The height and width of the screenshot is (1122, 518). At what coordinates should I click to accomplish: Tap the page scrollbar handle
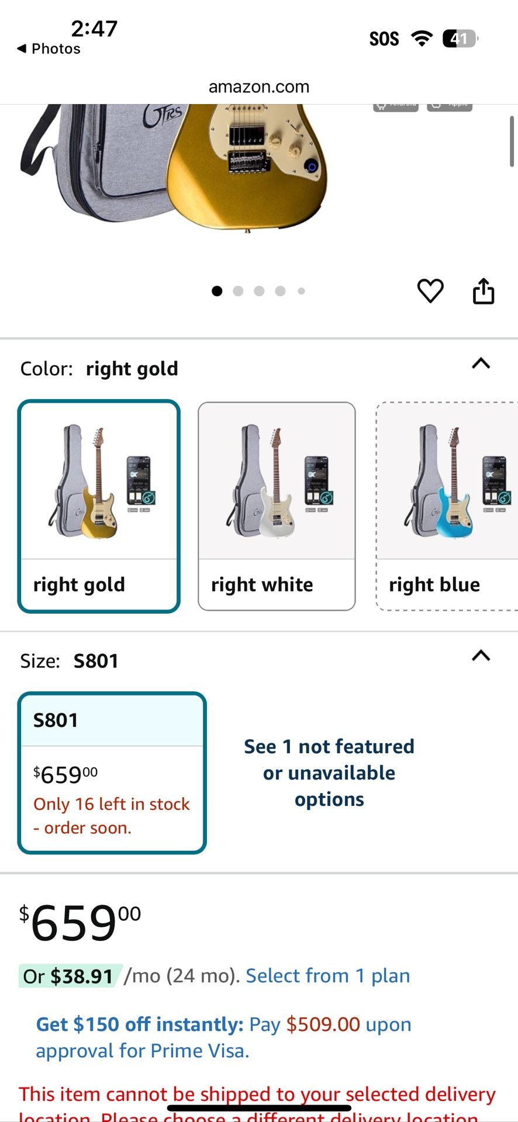(512, 141)
